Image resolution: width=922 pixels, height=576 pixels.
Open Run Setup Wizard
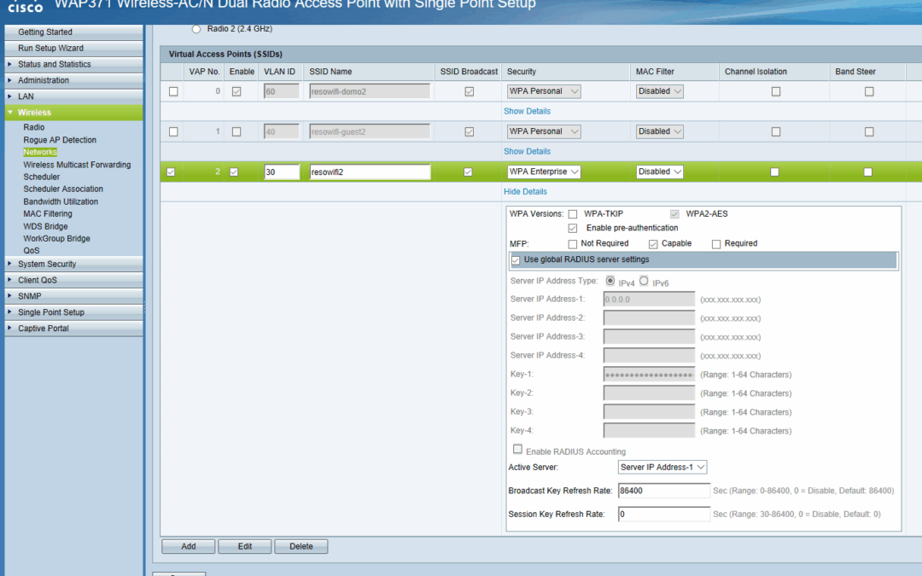click(x=73, y=48)
